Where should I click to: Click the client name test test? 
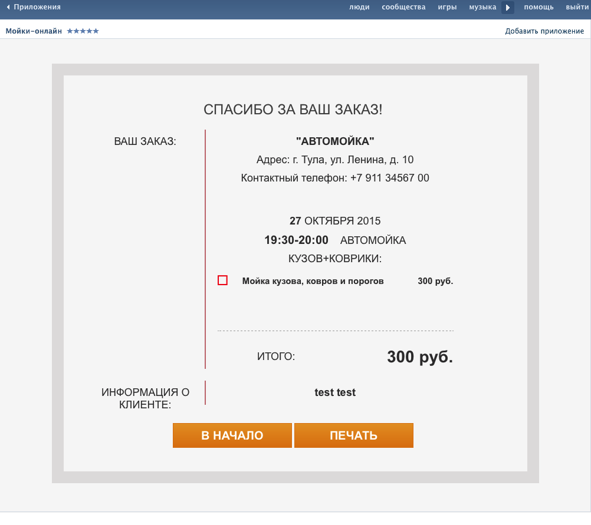tap(335, 392)
